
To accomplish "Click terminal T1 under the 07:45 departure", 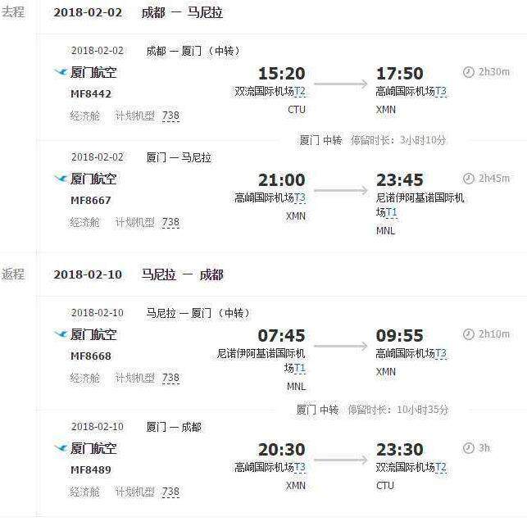I will [x=300, y=368].
